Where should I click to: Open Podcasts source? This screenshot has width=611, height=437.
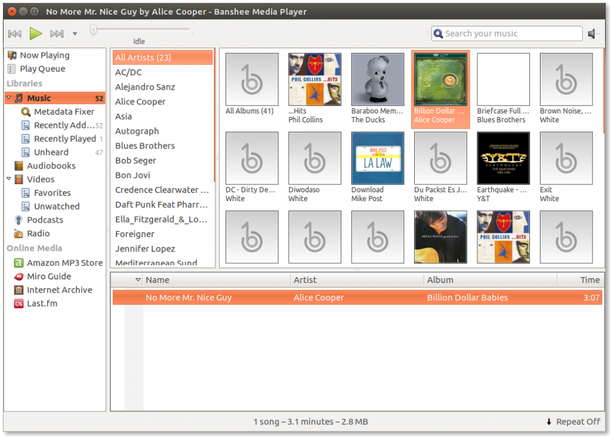click(39, 220)
